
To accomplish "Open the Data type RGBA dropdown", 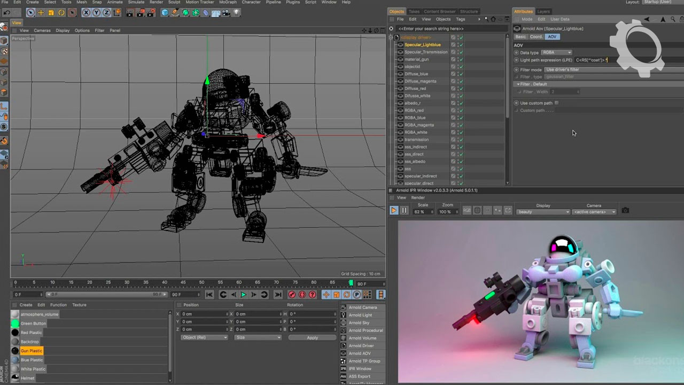I will coord(556,52).
